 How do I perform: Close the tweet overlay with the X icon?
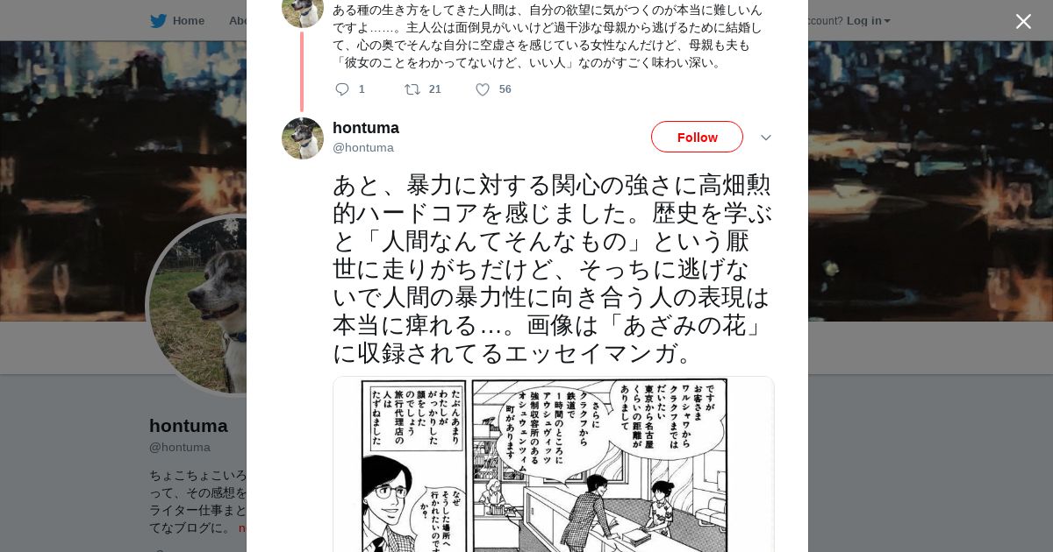(1023, 21)
